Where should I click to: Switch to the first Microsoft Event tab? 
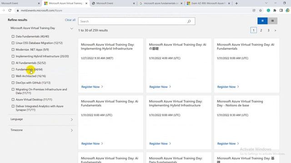click(x=19, y=3)
